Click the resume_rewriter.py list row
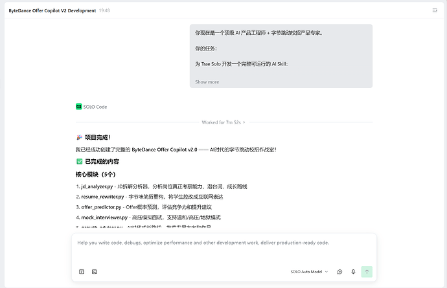 (x=150, y=197)
